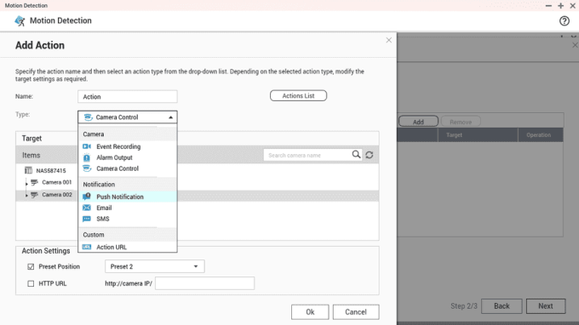
Task: Select the SMS chat bubble icon
Action: pos(87,219)
